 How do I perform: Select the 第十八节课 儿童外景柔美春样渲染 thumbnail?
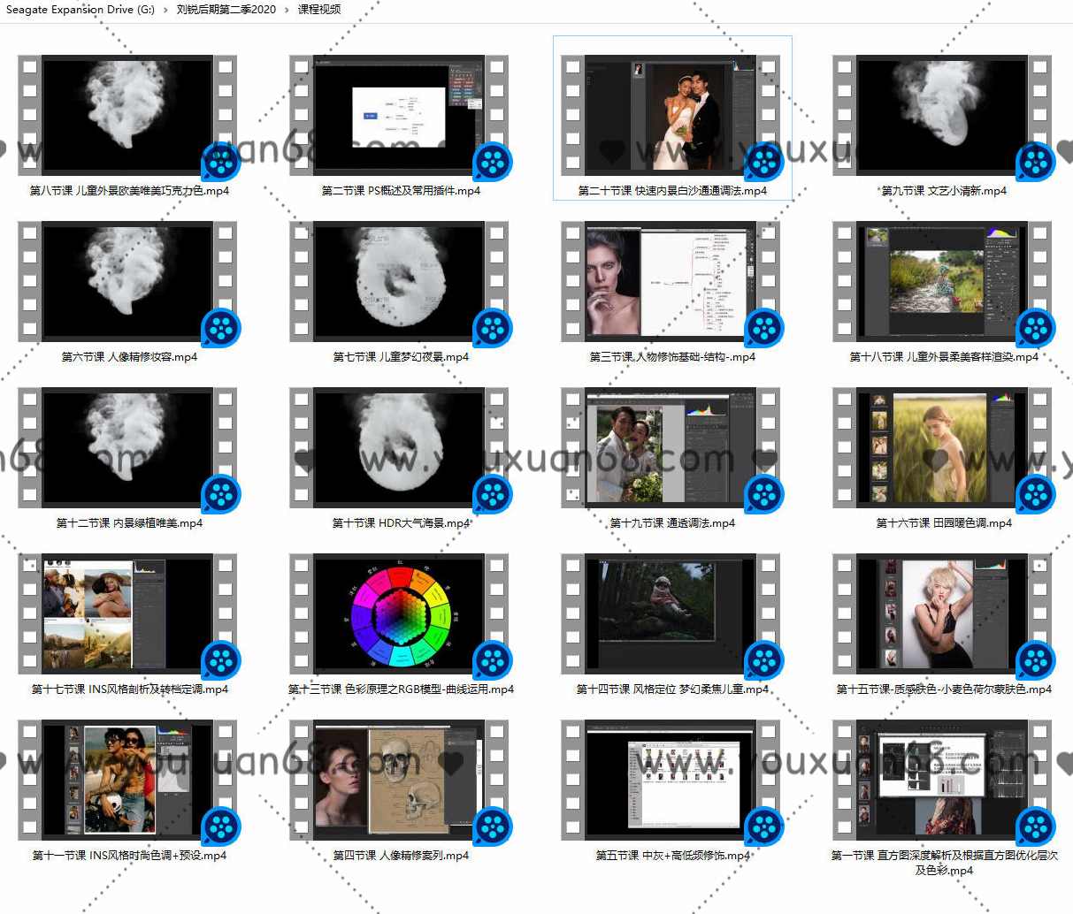(x=942, y=281)
